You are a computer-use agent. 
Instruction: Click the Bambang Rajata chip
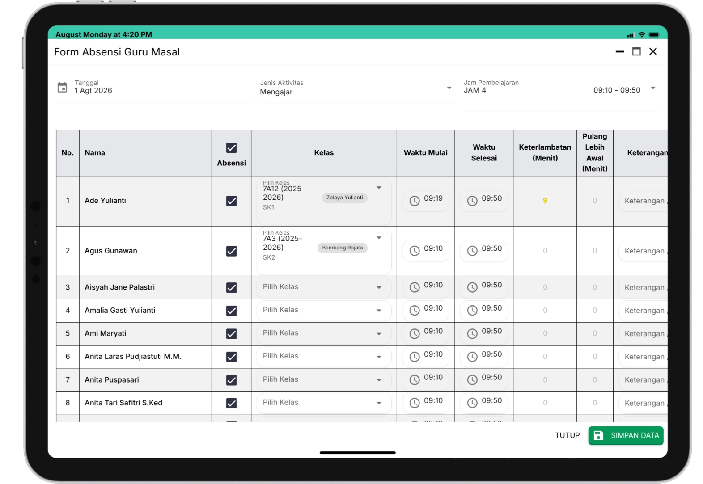click(343, 248)
